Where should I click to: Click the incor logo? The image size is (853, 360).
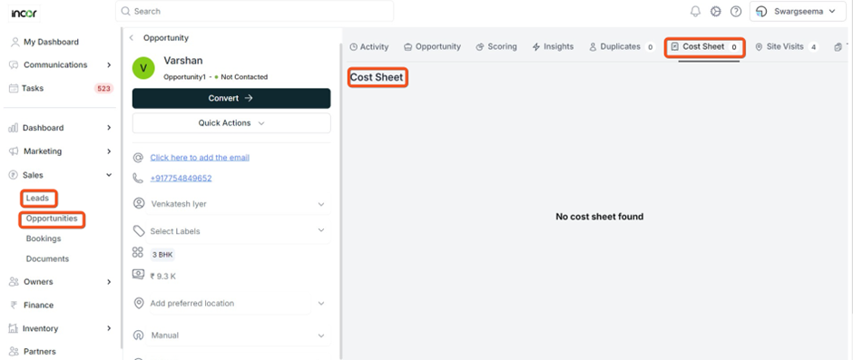coord(24,13)
